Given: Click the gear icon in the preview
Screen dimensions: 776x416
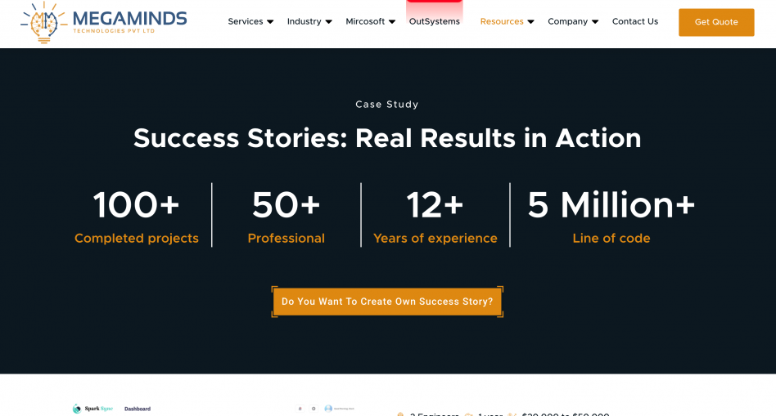Looking at the screenshot, I should (x=314, y=409).
